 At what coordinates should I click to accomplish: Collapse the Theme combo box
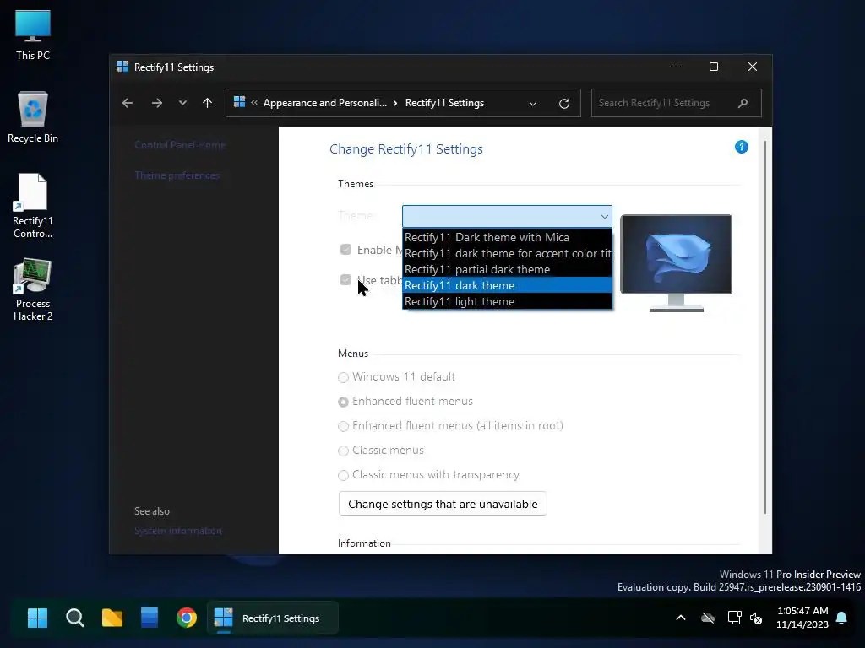(x=507, y=216)
